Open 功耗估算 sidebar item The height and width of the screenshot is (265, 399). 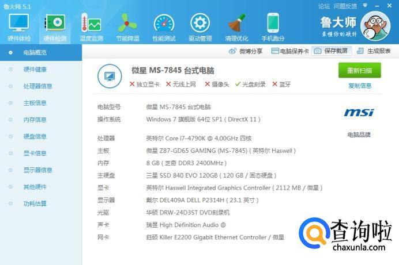coord(35,203)
